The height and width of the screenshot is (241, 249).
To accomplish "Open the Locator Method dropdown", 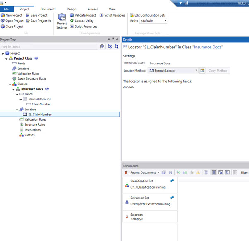I will pyautogui.click(x=196, y=71).
